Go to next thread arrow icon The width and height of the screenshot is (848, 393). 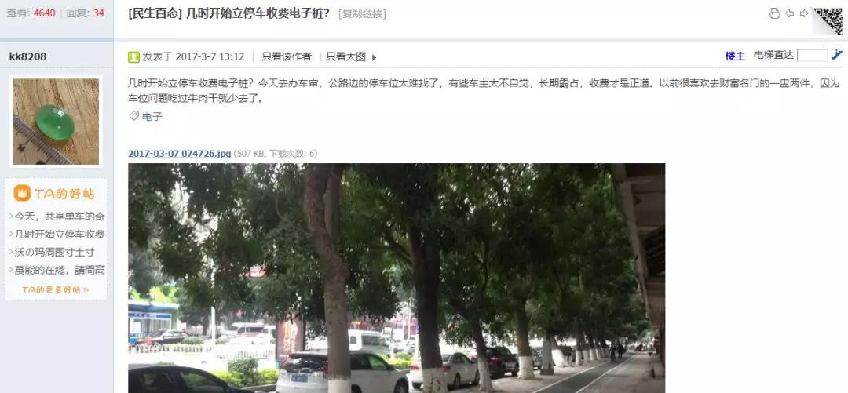point(804,13)
